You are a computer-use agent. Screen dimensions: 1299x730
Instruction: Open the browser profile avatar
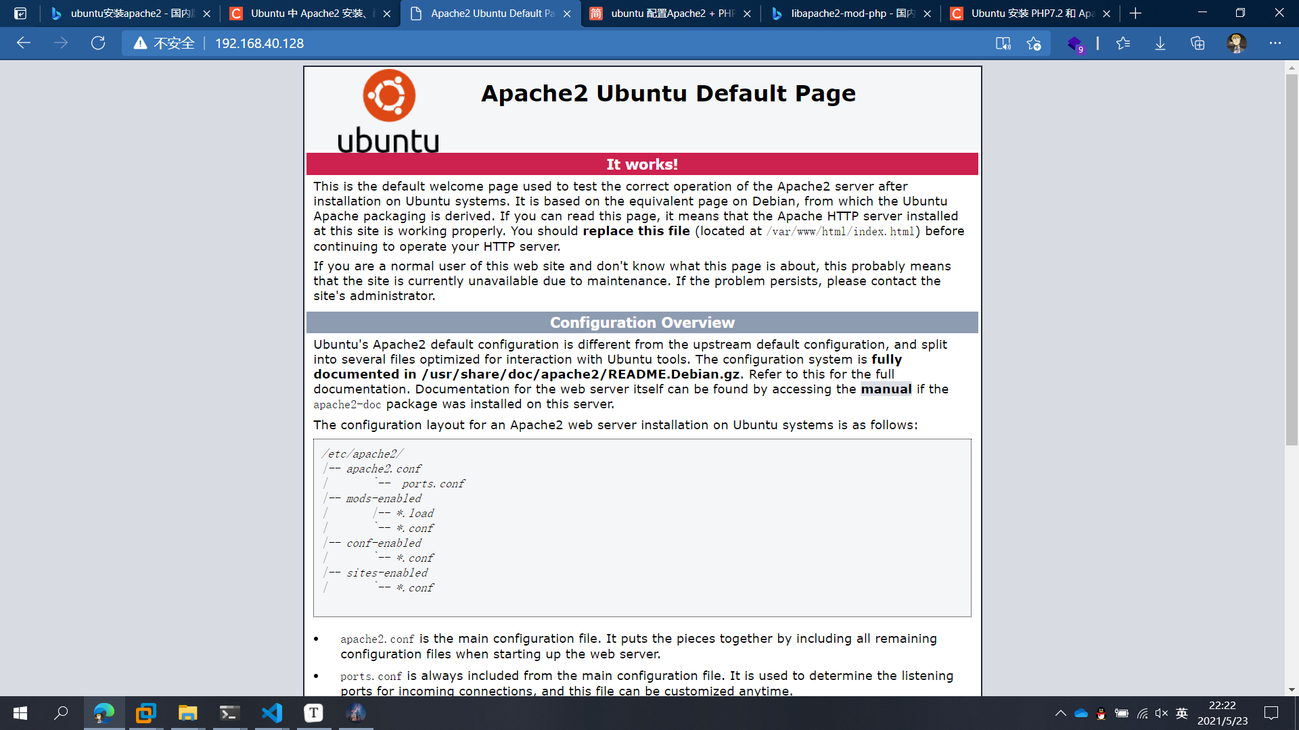tap(1237, 43)
